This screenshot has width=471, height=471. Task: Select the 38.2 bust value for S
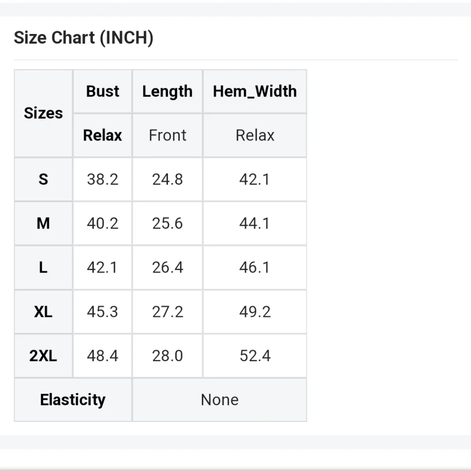coord(103,179)
